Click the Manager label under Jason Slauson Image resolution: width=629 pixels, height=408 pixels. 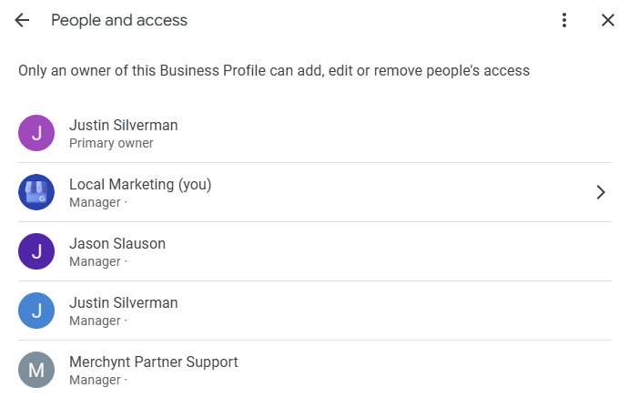(x=95, y=261)
